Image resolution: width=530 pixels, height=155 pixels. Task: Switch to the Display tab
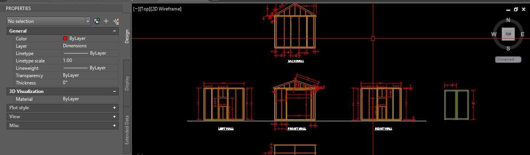127,83
